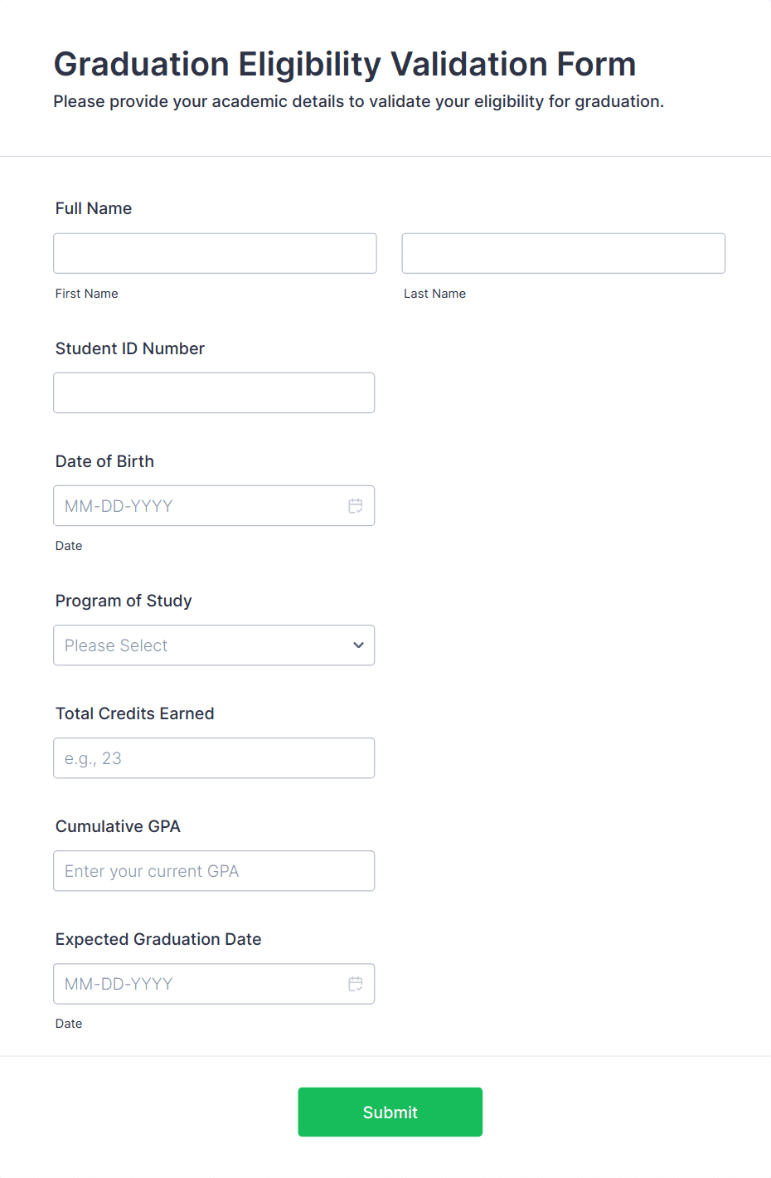This screenshot has height=1178, width=771.
Task: Submit the graduation eligibility form
Action: (x=390, y=1112)
